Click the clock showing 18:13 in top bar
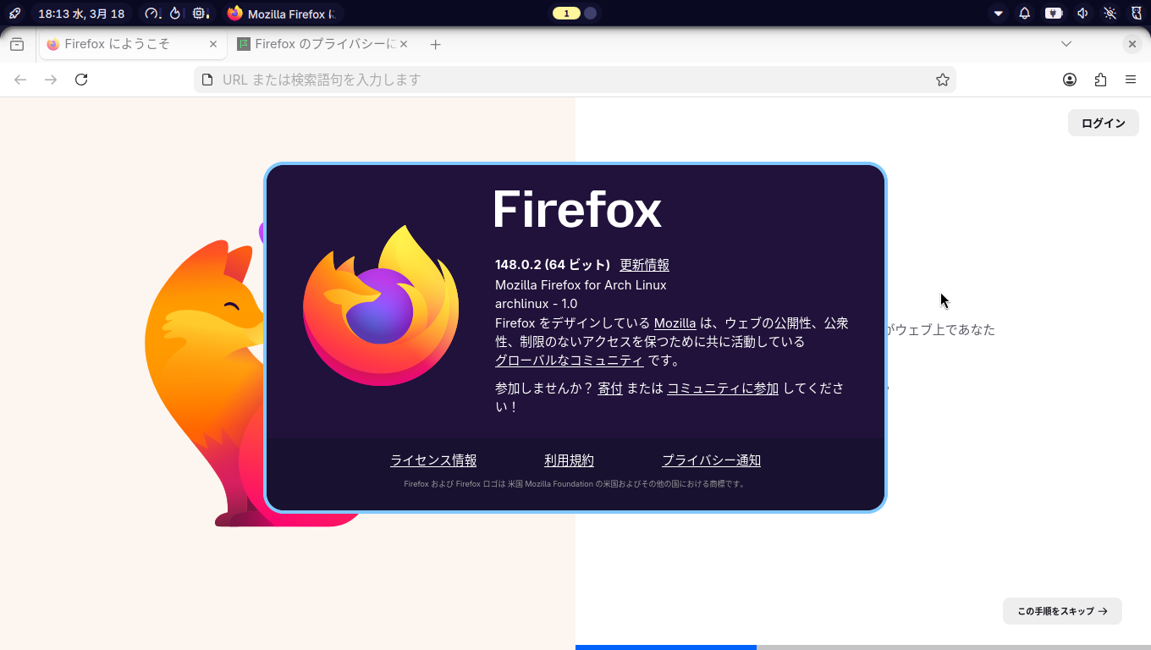Screen dimensions: 1151x650 (81, 14)
